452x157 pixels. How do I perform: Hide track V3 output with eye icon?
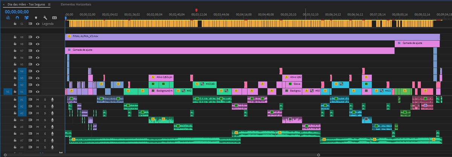pyautogui.click(x=38, y=78)
